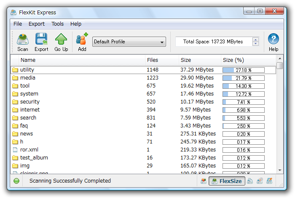
Task: Click the 275.31 KBytes size cell
Action: [x=198, y=134]
